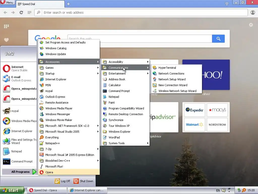Expand Microsoft .NET Framework SDK v2.0 submenu
The width and height of the screenshot is (258, 194).
point(69,126)
